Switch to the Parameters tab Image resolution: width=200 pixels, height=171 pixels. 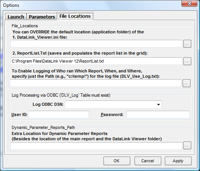[42, 17]
